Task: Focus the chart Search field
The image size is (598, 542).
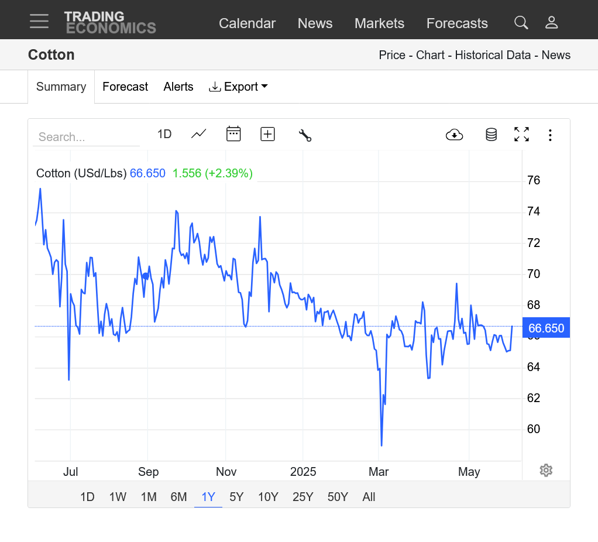Action: click(x=86, y=137)
